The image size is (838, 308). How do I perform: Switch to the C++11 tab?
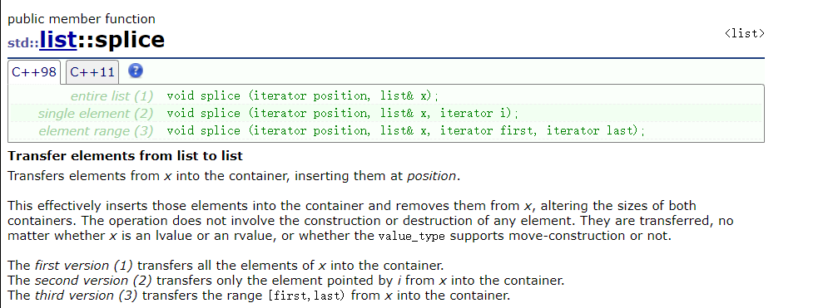click(92, 72)
